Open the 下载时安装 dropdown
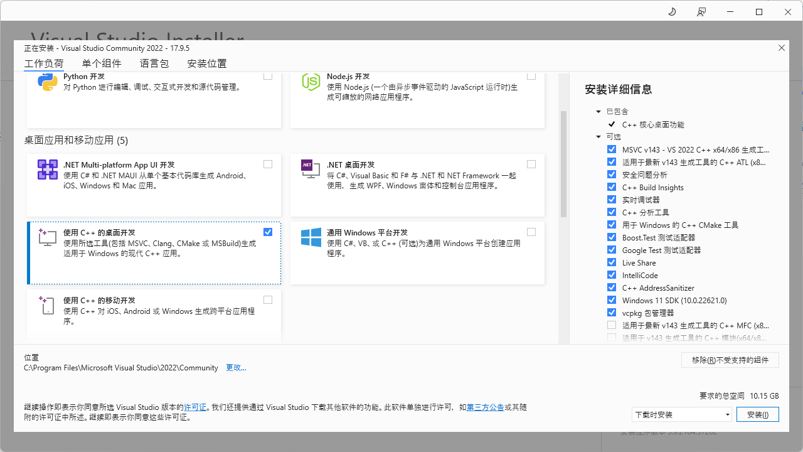Screen dimensions: 803x452 pos(728,414)
